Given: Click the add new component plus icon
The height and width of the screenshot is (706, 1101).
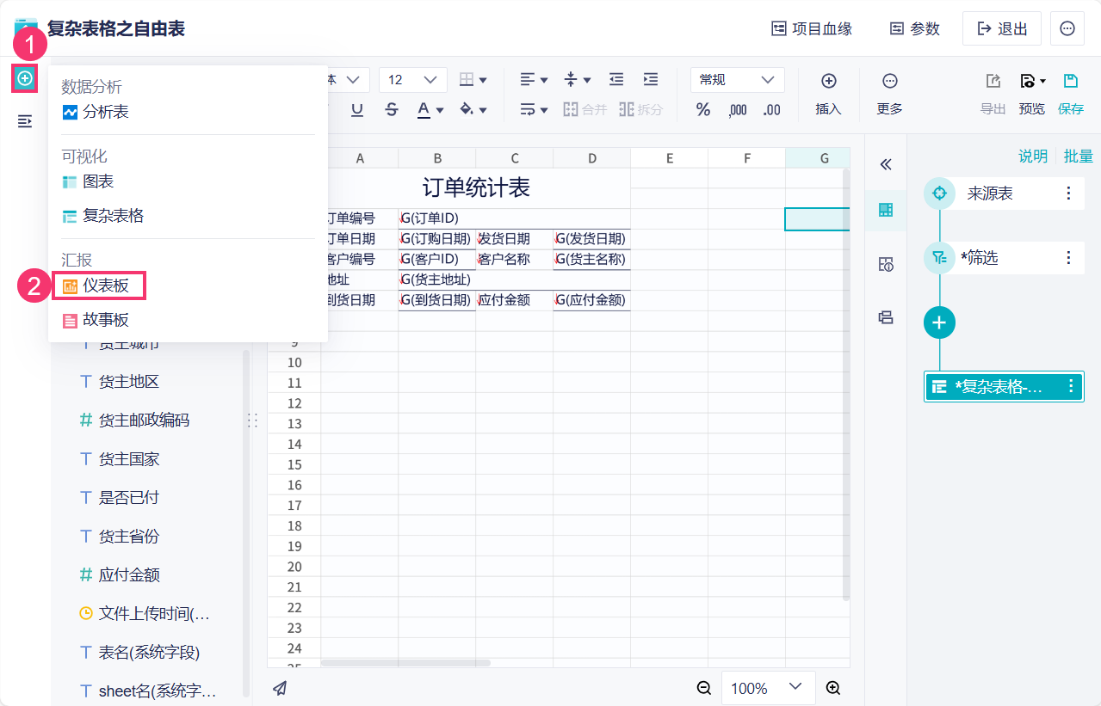Looking at the screenshot, I should pyautogui.click(x=25, y=78).
